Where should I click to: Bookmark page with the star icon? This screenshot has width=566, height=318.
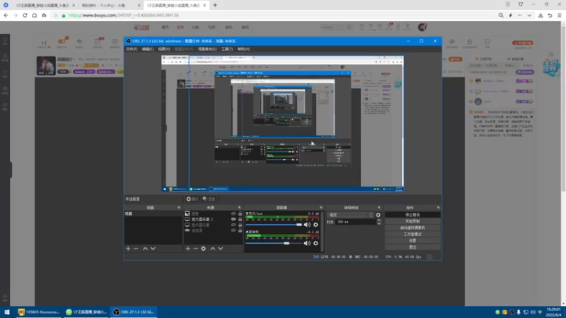tap(44, 16)
